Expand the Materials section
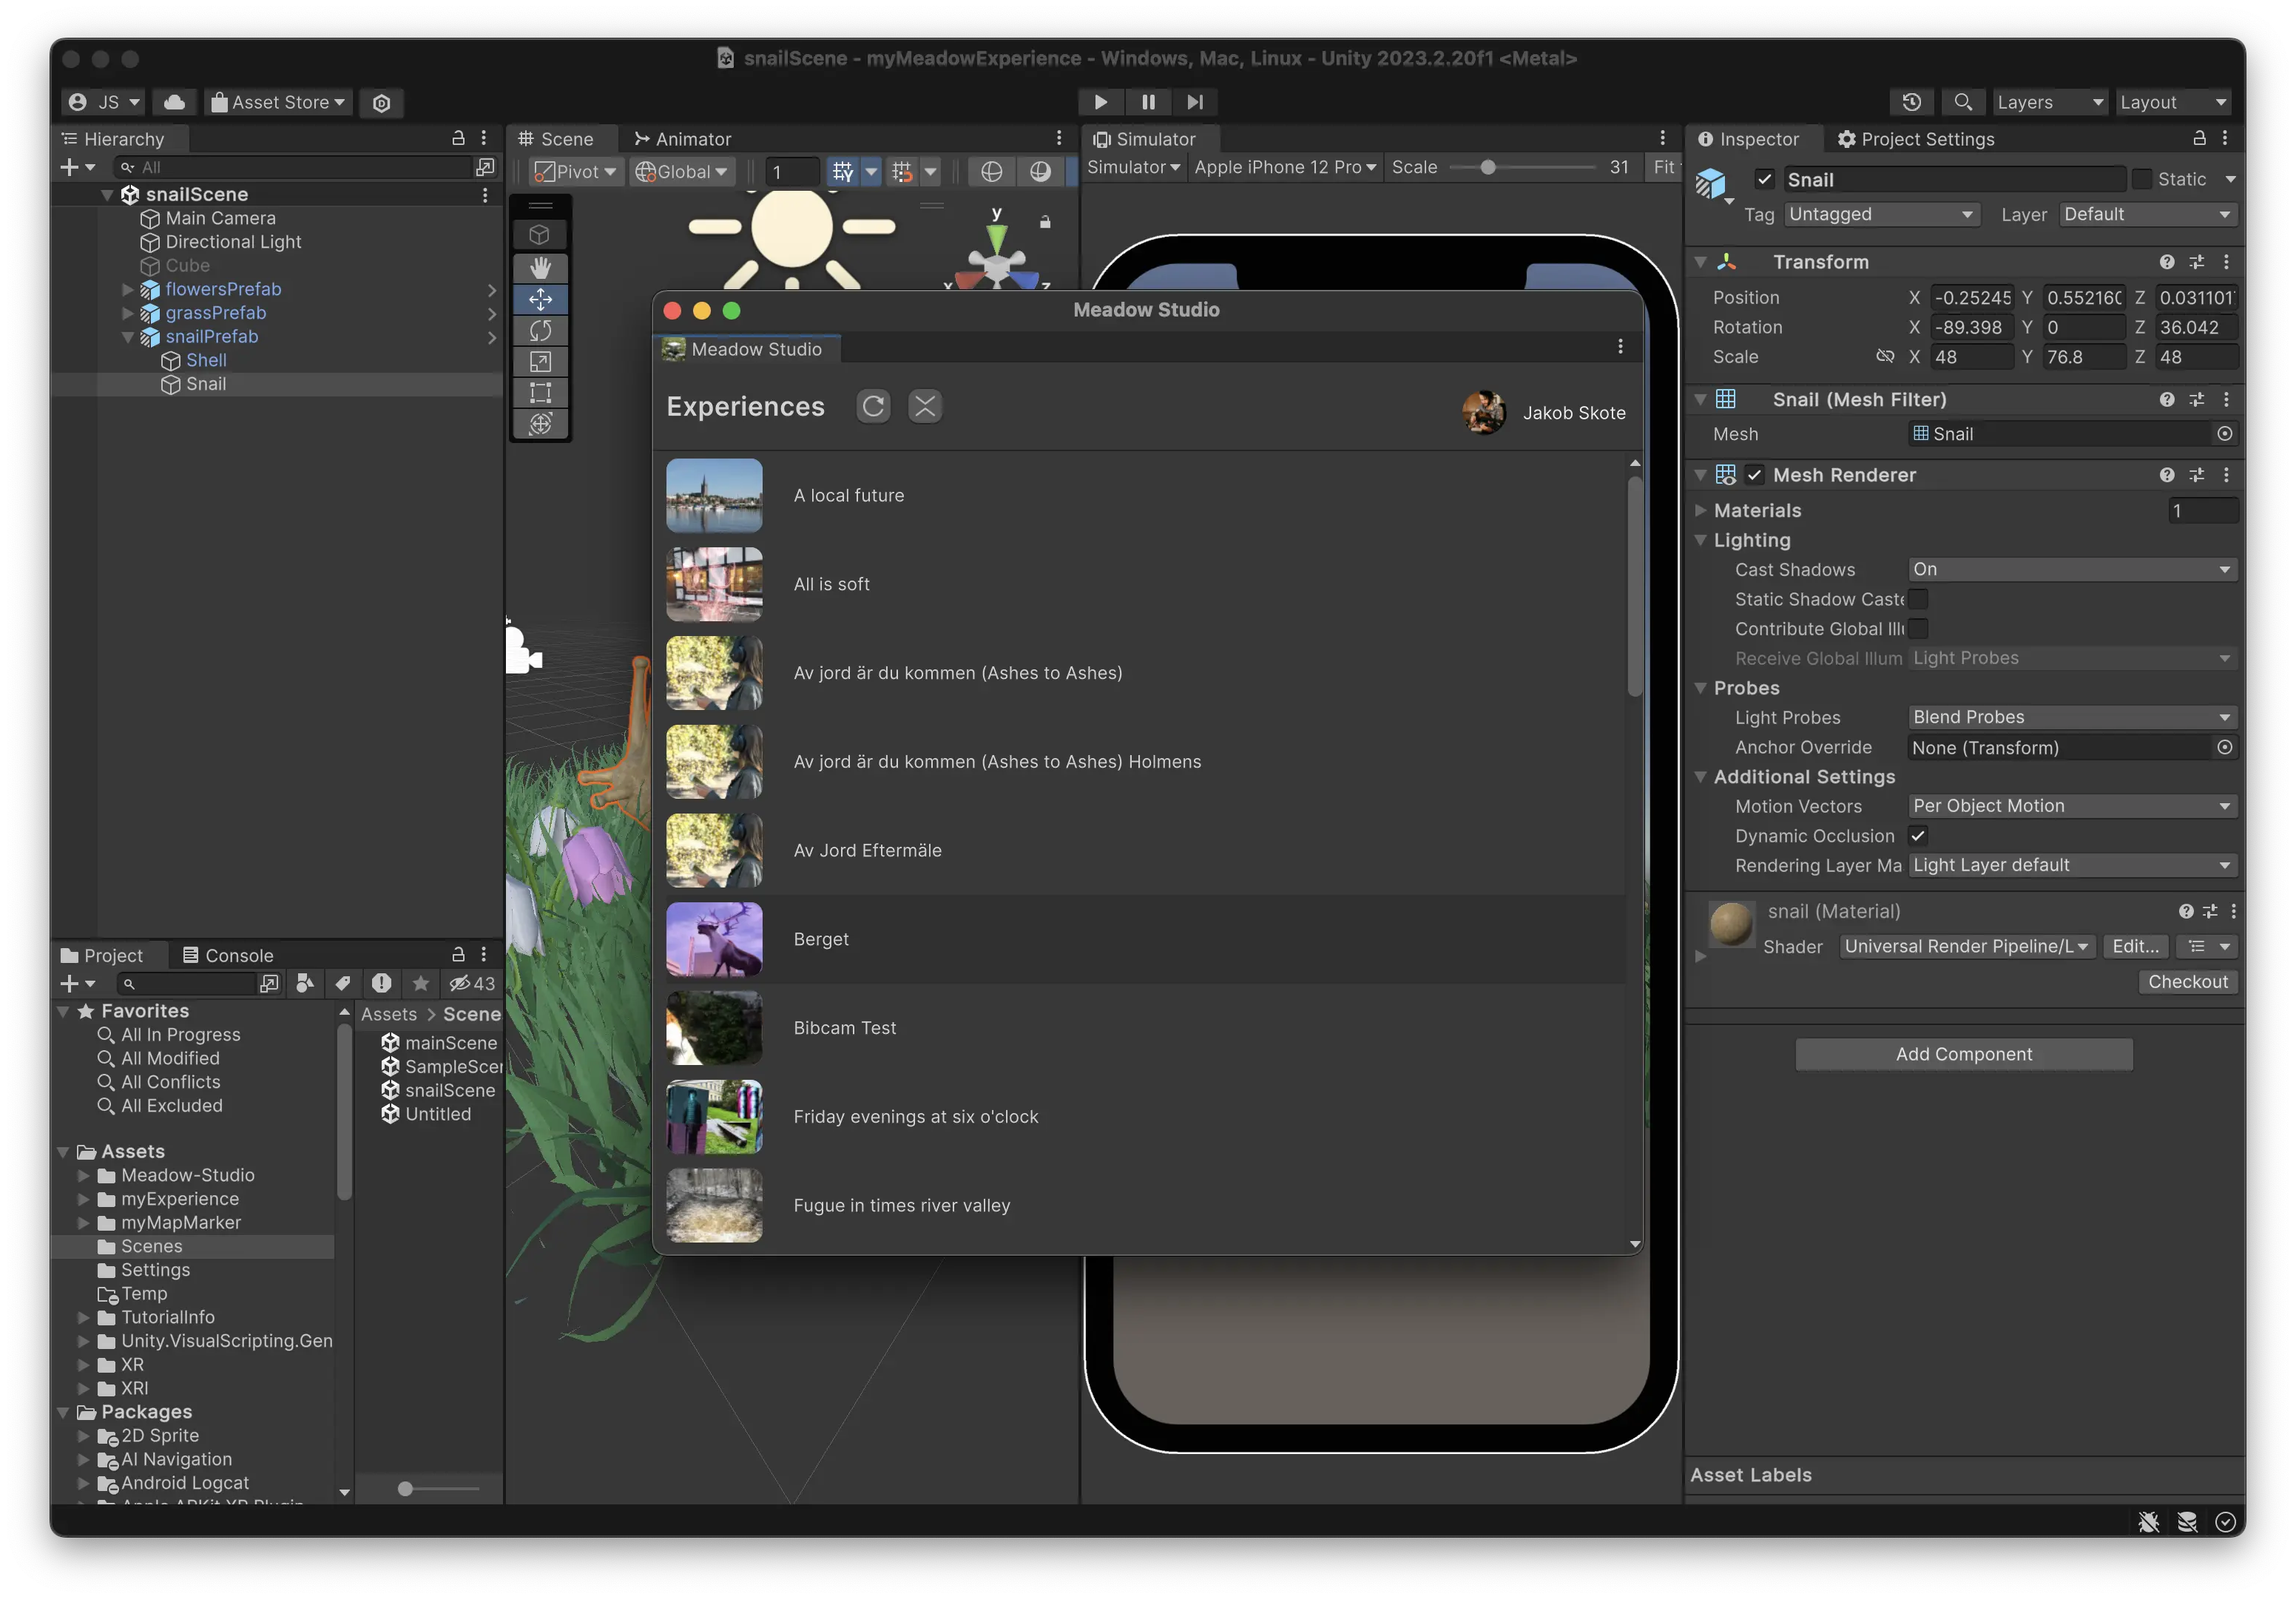Screen dimensions: 2296x1599 point(1700,510)
